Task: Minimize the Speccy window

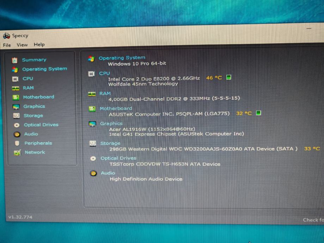Action: pyautogui.click(x=309, y=28)
